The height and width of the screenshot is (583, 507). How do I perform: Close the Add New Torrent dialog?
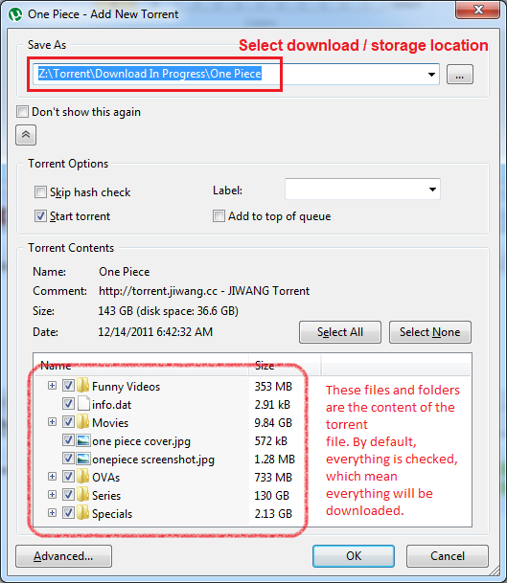[x=477, y=10]
